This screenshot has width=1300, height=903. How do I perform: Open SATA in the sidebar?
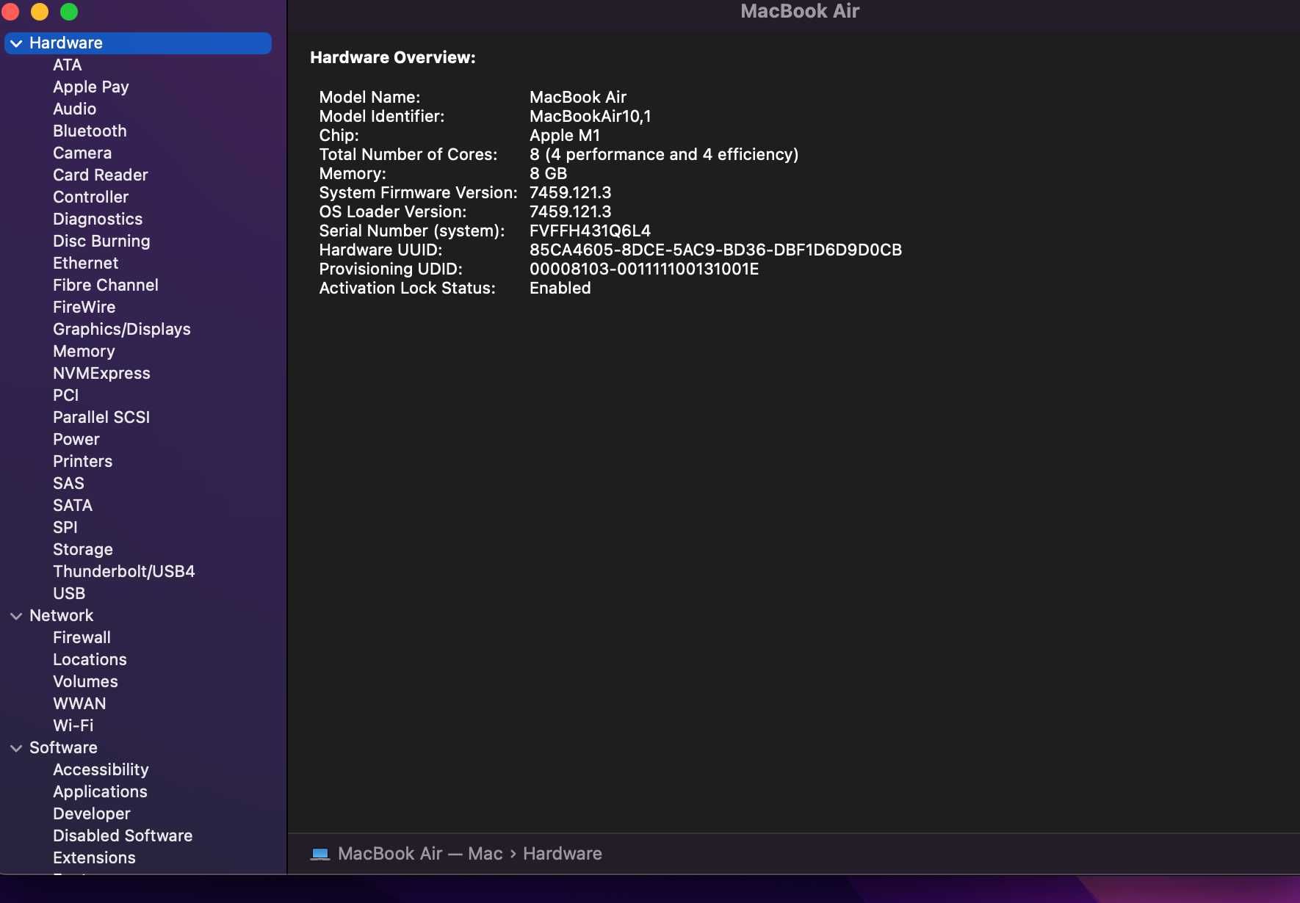click(x=72, y=506)
